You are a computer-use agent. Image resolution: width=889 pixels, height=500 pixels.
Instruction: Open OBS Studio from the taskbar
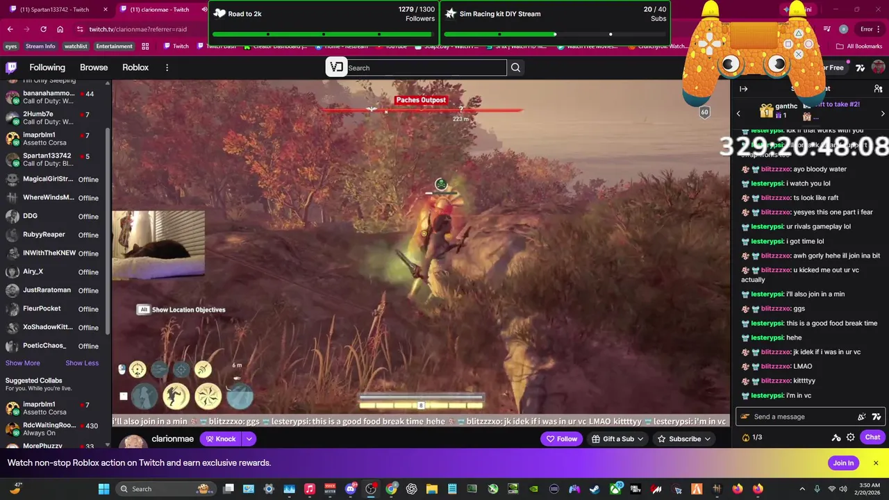371,489
